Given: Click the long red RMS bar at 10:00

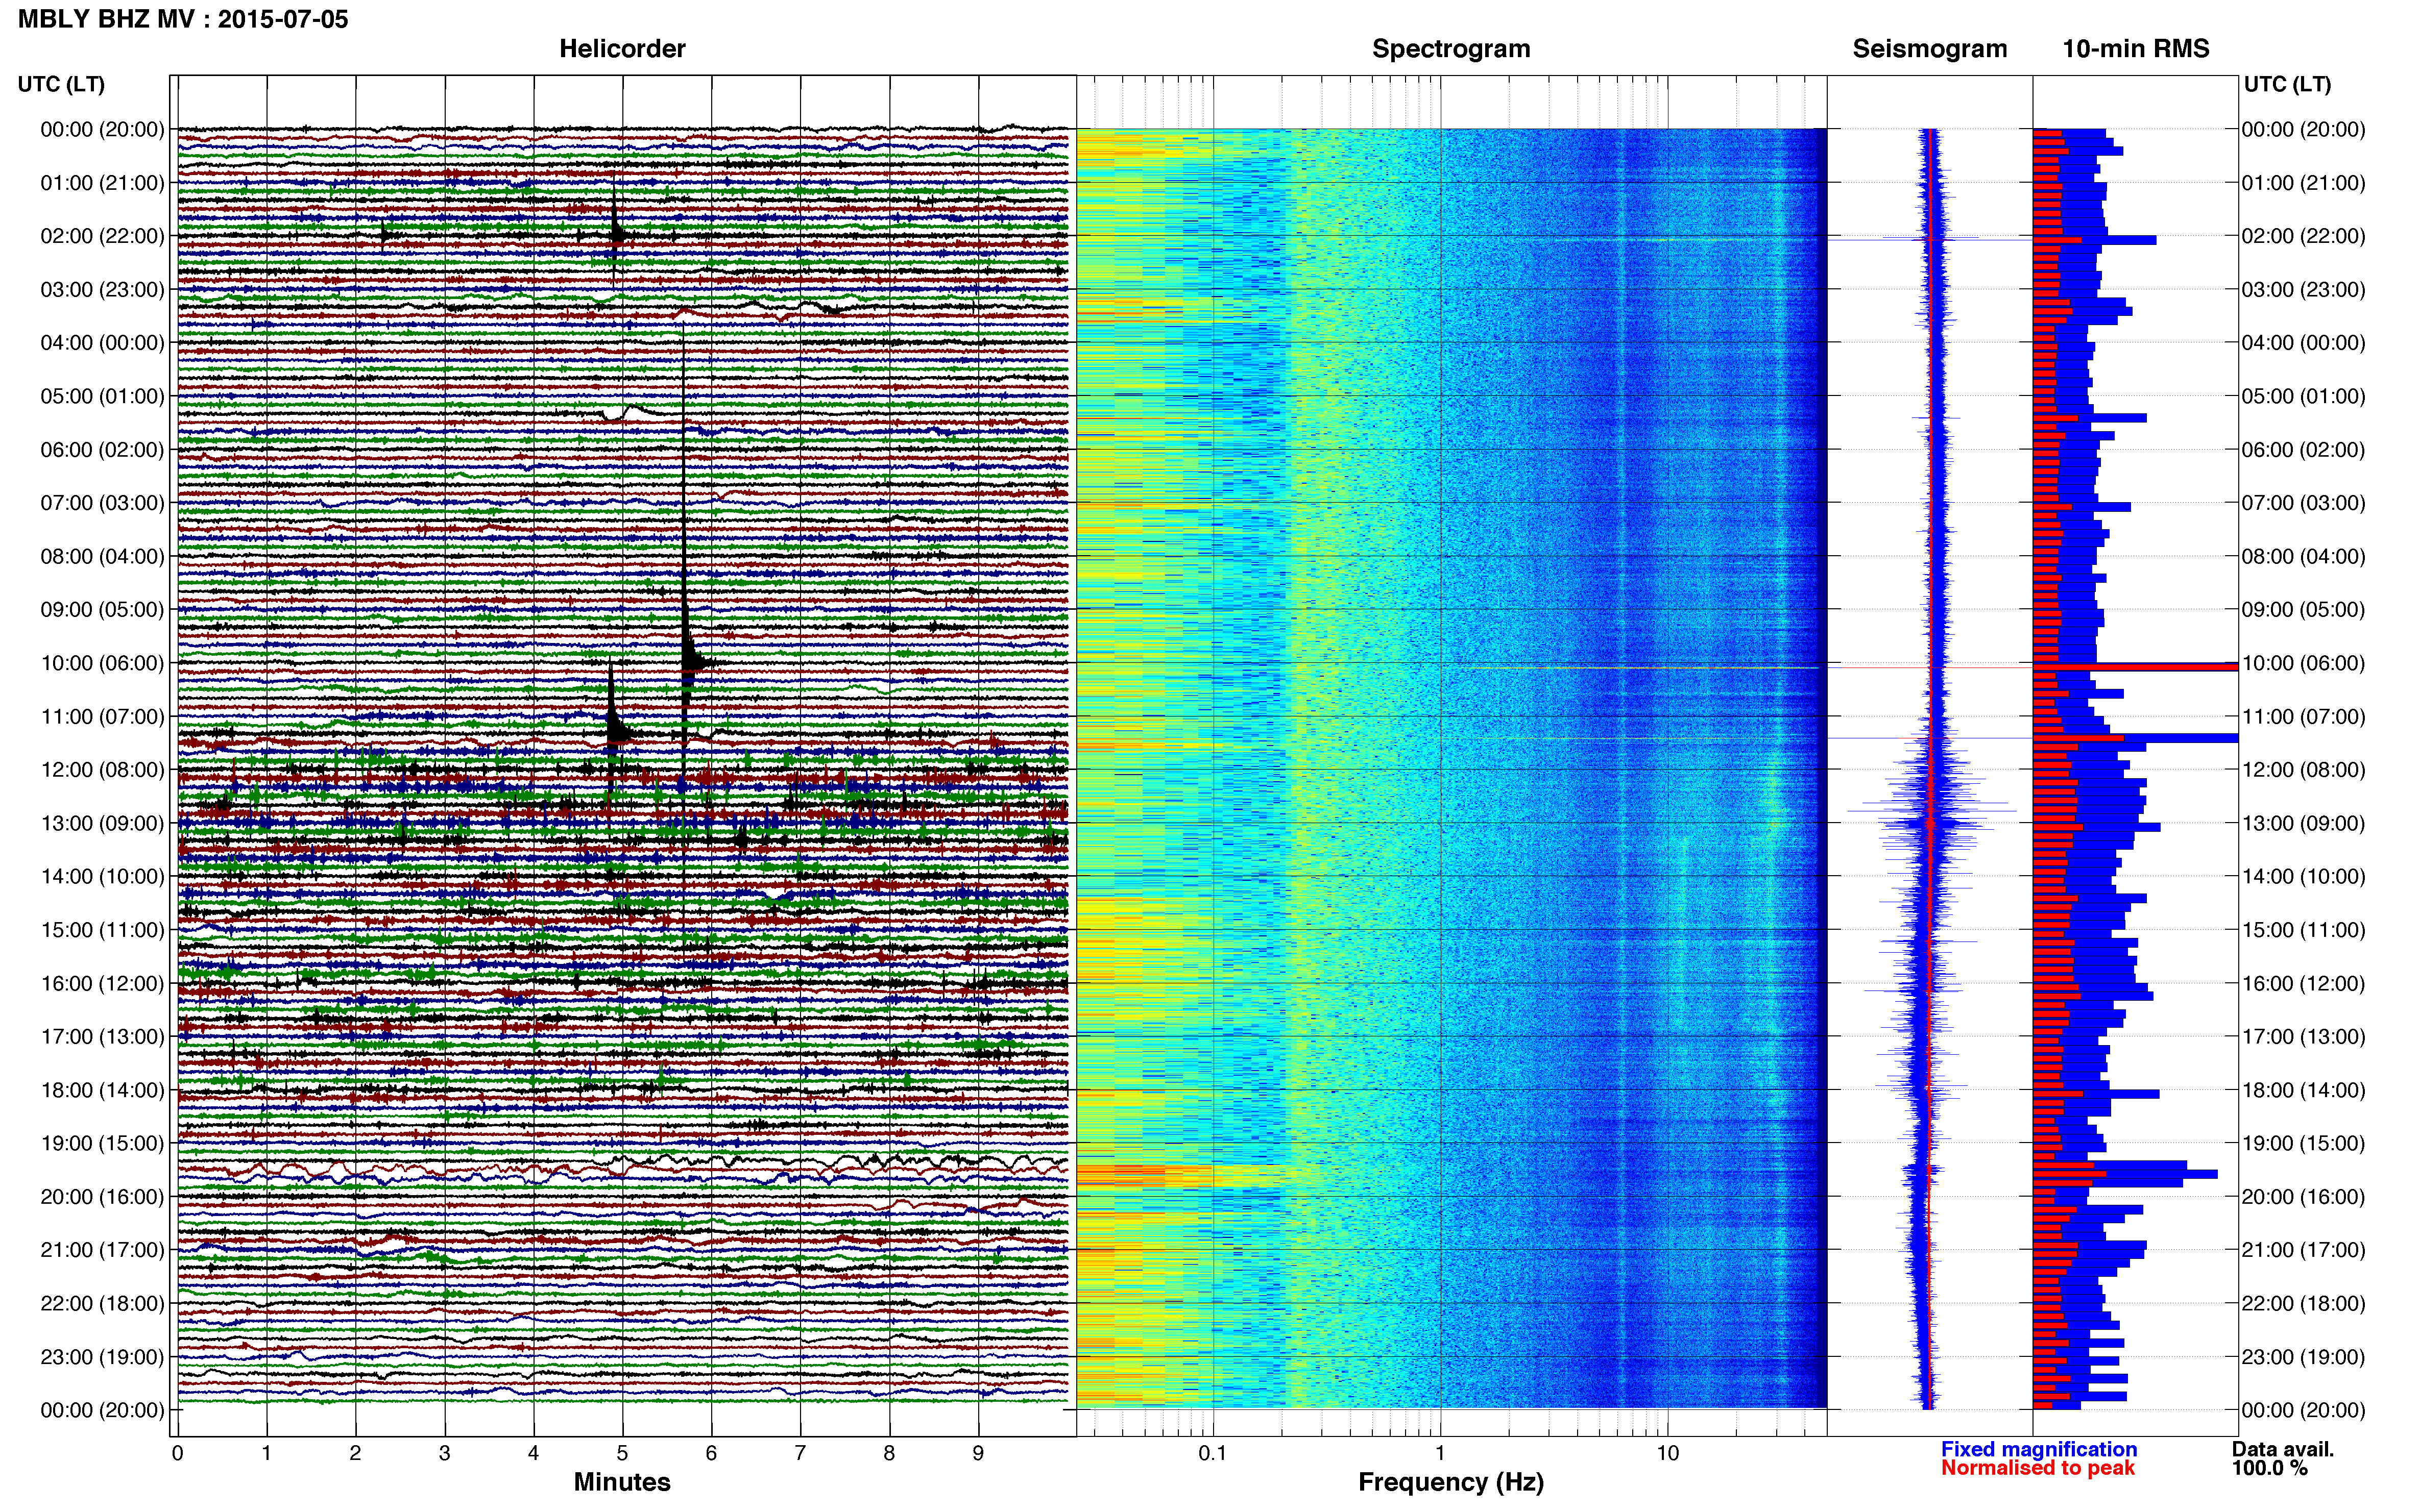Looking at the screenshot, I should [2135, 666].
